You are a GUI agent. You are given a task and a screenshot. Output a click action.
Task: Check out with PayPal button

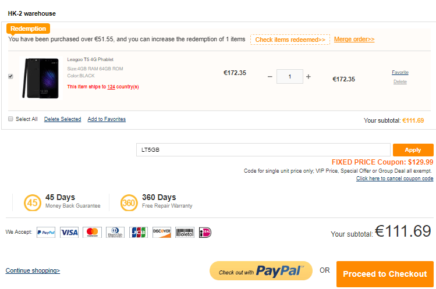(261, 271)
